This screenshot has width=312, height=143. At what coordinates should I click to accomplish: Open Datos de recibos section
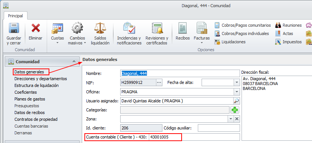[29, 113]
